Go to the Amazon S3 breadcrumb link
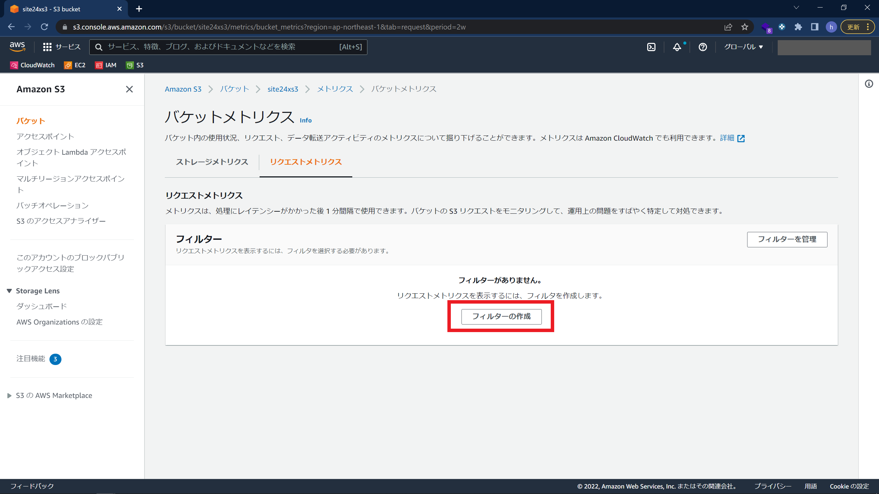Viewport: 879px width, 494px height. pyautogui.click(x=183, y=89)
